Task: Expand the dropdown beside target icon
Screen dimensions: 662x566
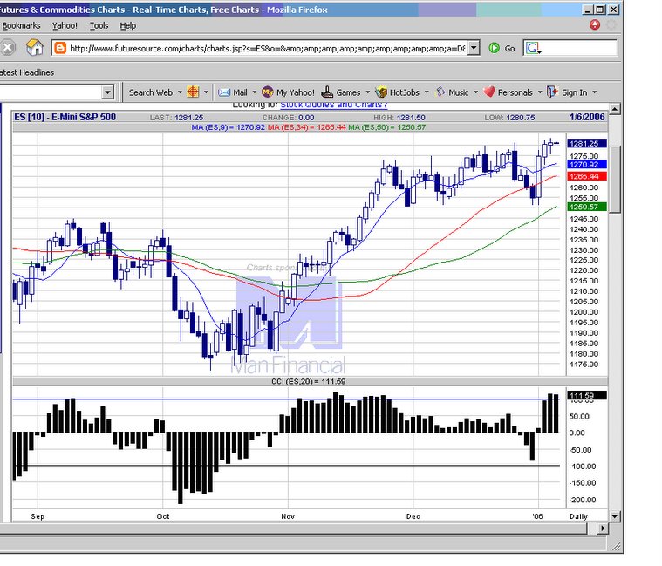Action: pos(206,92)
